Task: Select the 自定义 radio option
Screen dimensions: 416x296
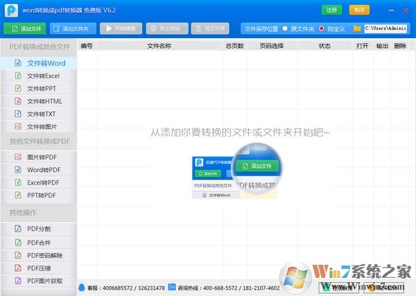Action: 322,28
